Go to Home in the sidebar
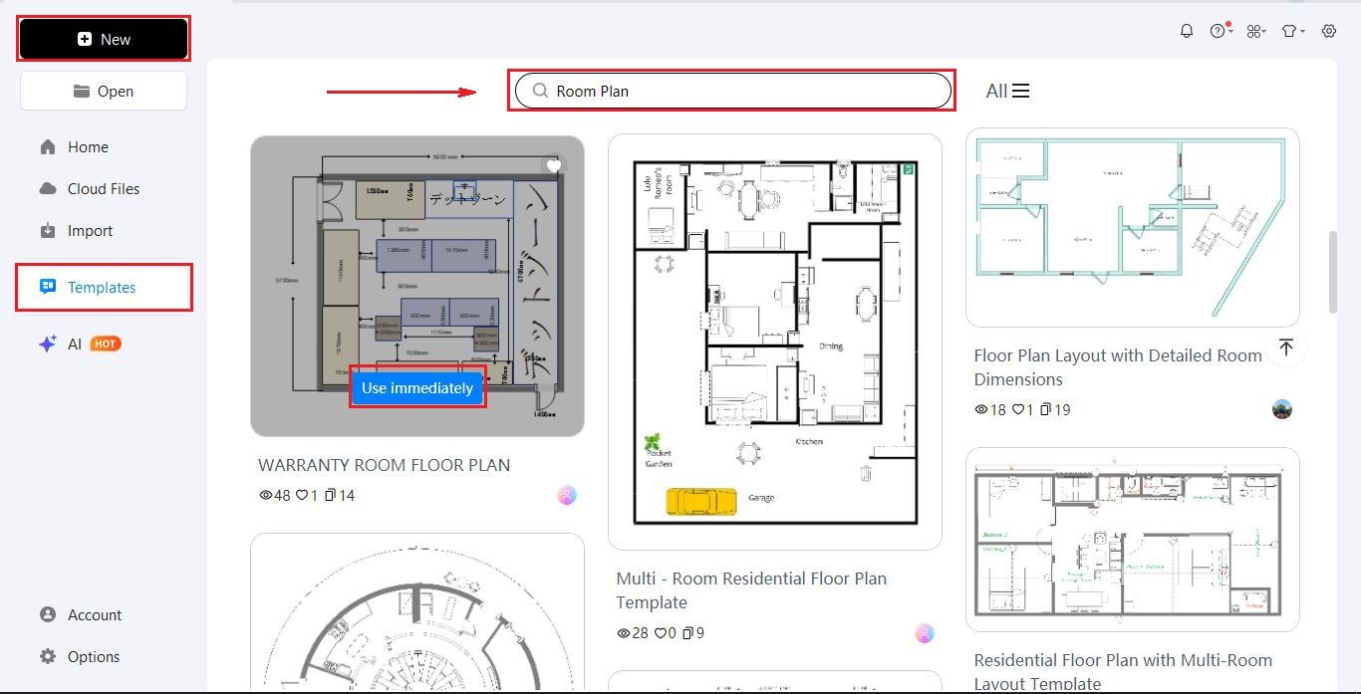Screen dimensions: 1361x694 88,146
